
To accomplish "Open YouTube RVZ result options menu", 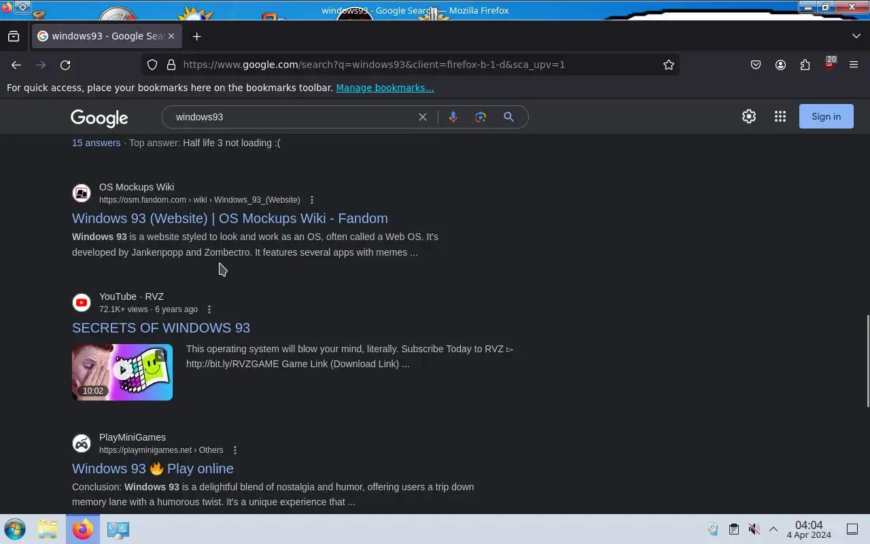I will (209, 309).
